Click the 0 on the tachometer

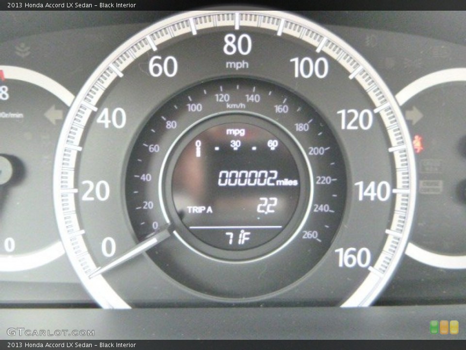coord(10,245)
